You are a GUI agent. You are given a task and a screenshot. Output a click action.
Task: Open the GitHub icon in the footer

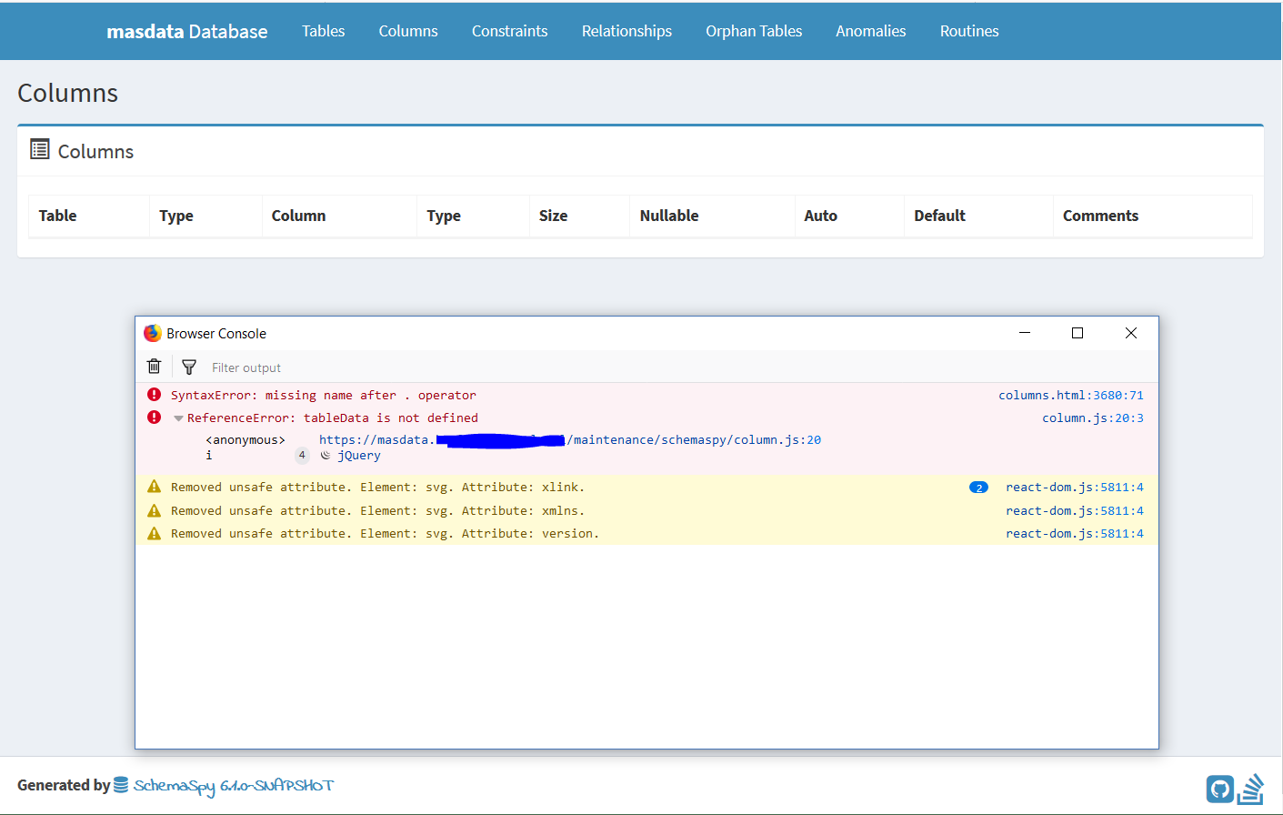point(1219,788)
